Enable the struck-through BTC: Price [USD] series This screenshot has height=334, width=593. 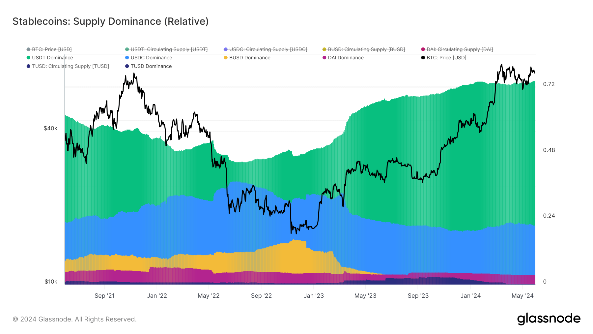[x=51, y=49]
